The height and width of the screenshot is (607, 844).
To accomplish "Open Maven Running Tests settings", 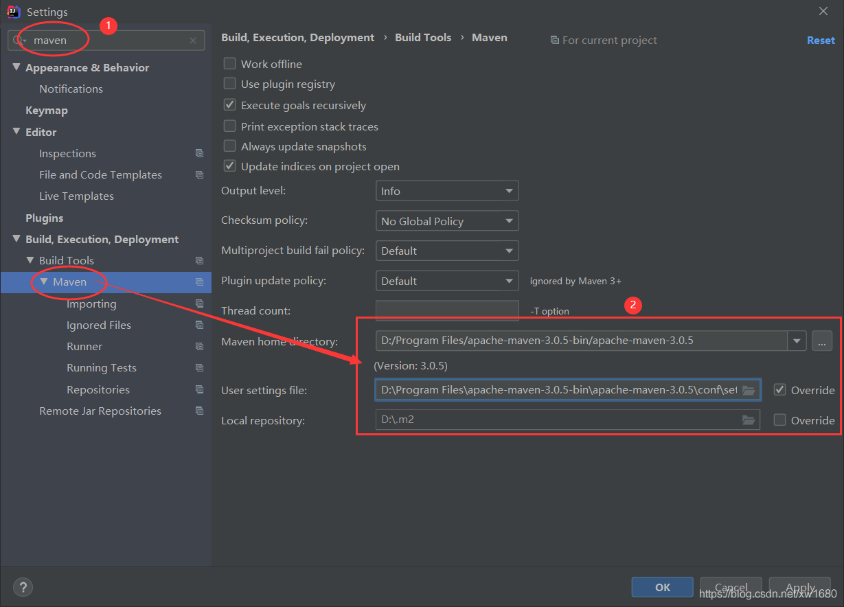I will point(102,367).
